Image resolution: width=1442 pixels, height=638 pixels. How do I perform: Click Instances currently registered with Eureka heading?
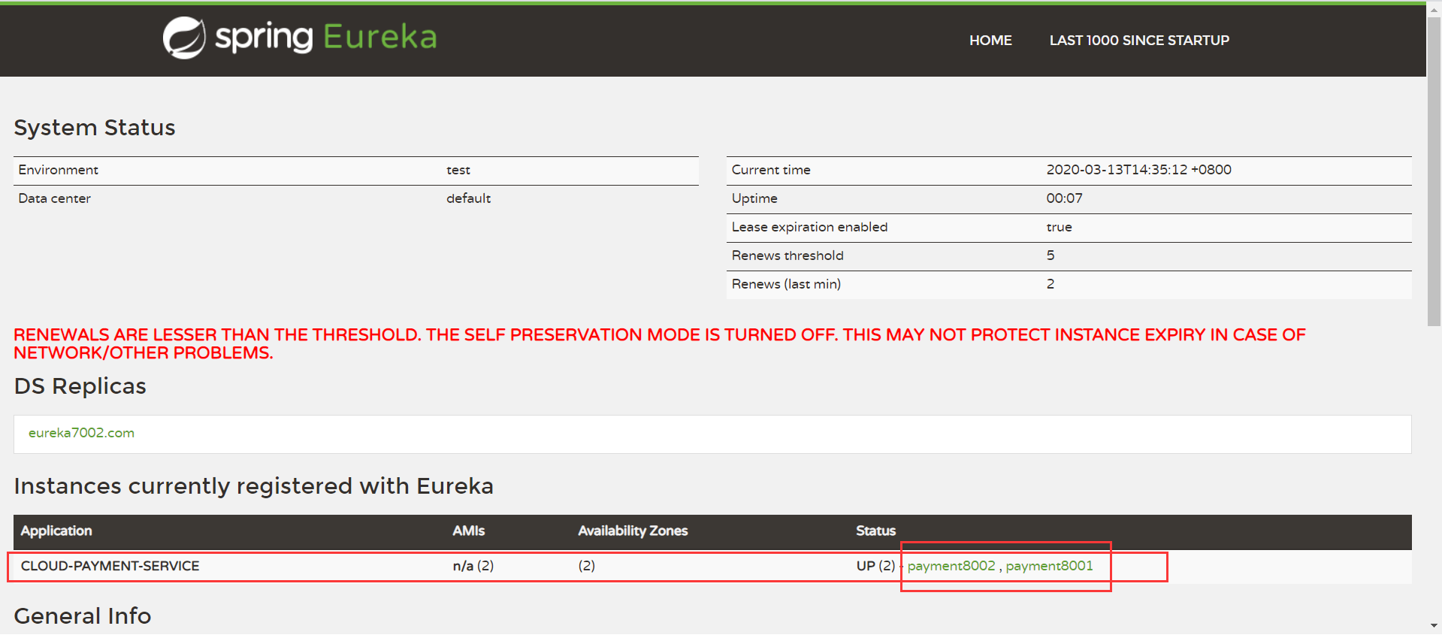253,486
